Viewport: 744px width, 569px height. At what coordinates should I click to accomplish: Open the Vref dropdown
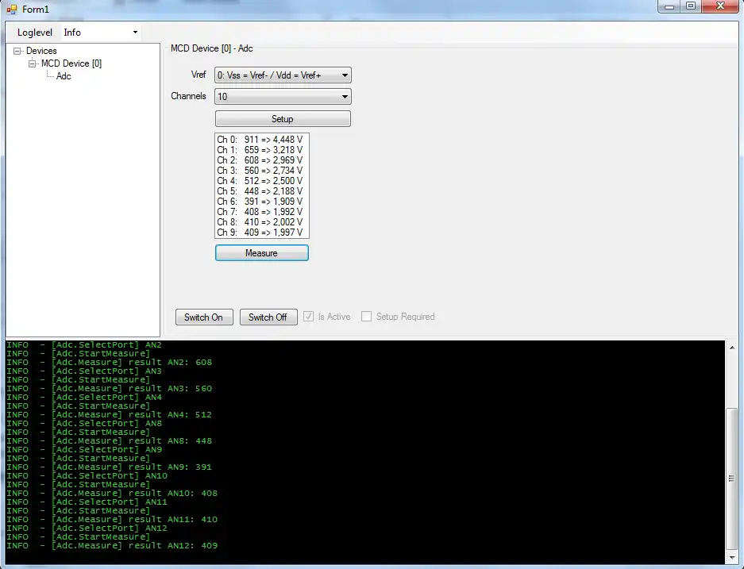click(x=283, y=75)
